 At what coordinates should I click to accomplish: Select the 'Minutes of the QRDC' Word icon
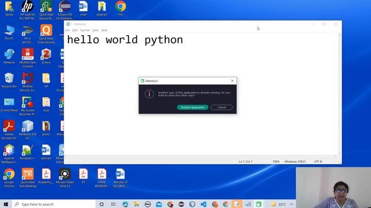(121, 179)
